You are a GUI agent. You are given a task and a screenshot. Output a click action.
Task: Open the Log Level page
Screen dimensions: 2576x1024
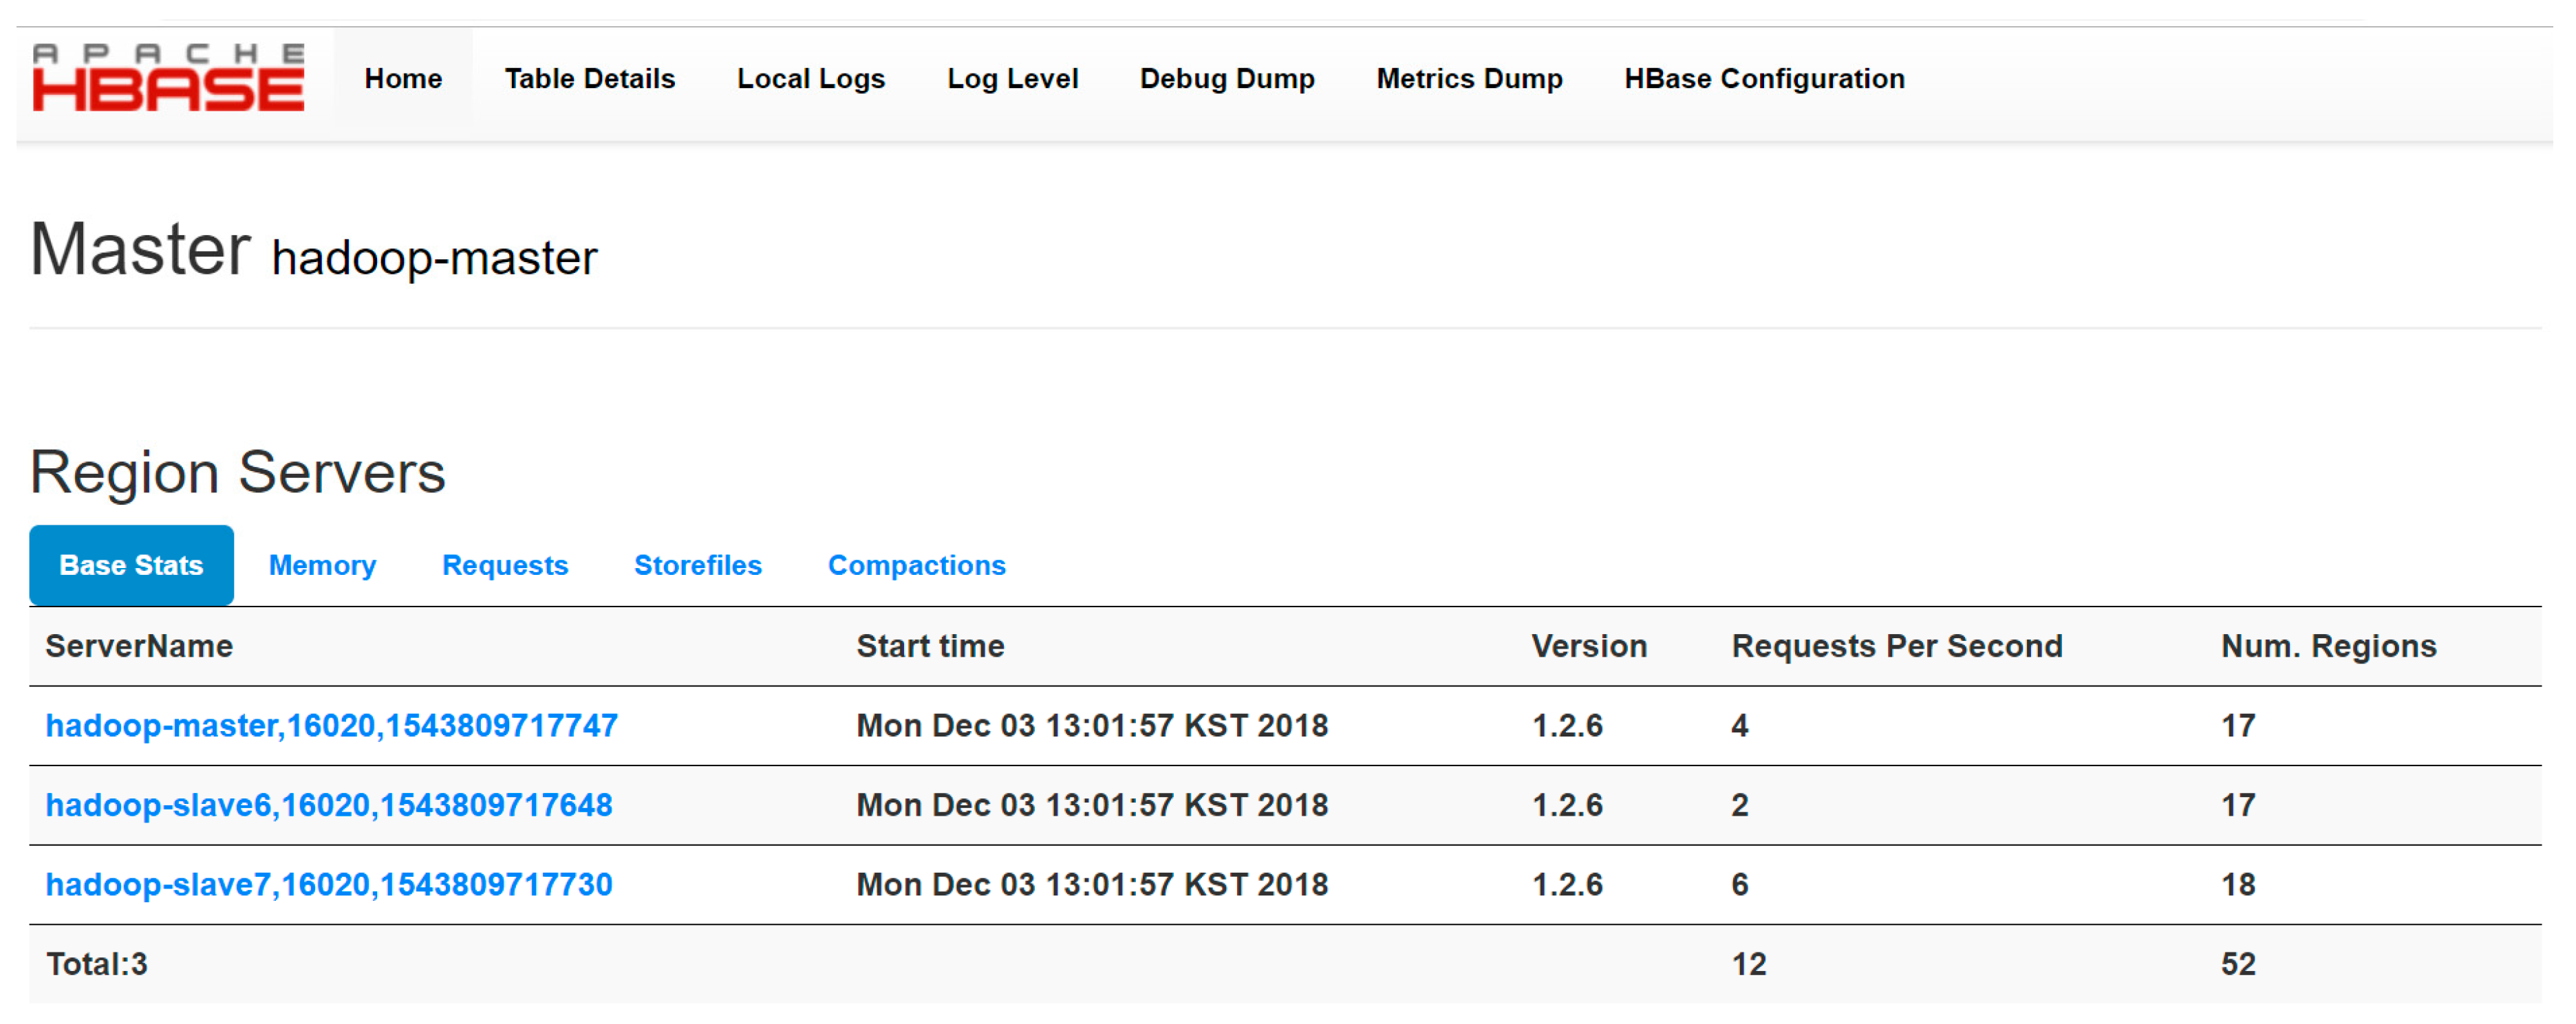point(1012,79)
